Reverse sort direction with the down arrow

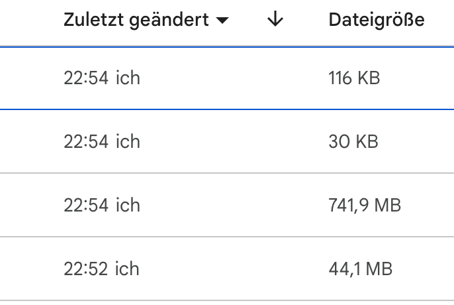275,21
